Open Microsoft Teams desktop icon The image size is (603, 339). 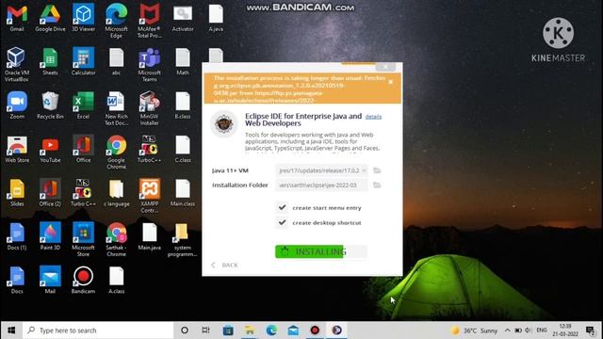click(x=149, y=65)
